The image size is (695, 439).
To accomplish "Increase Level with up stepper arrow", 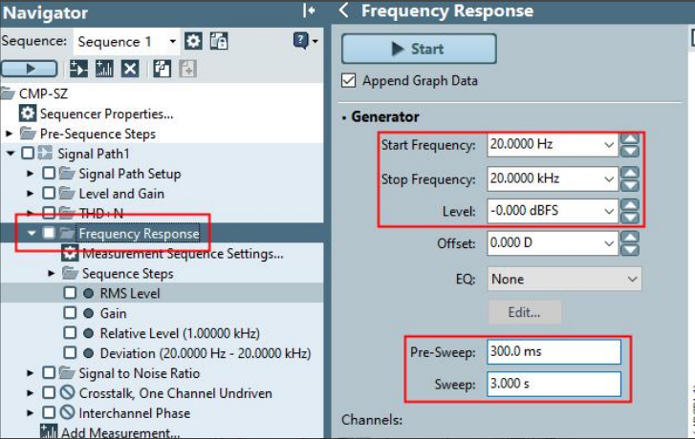I will [x=629, y=205].
